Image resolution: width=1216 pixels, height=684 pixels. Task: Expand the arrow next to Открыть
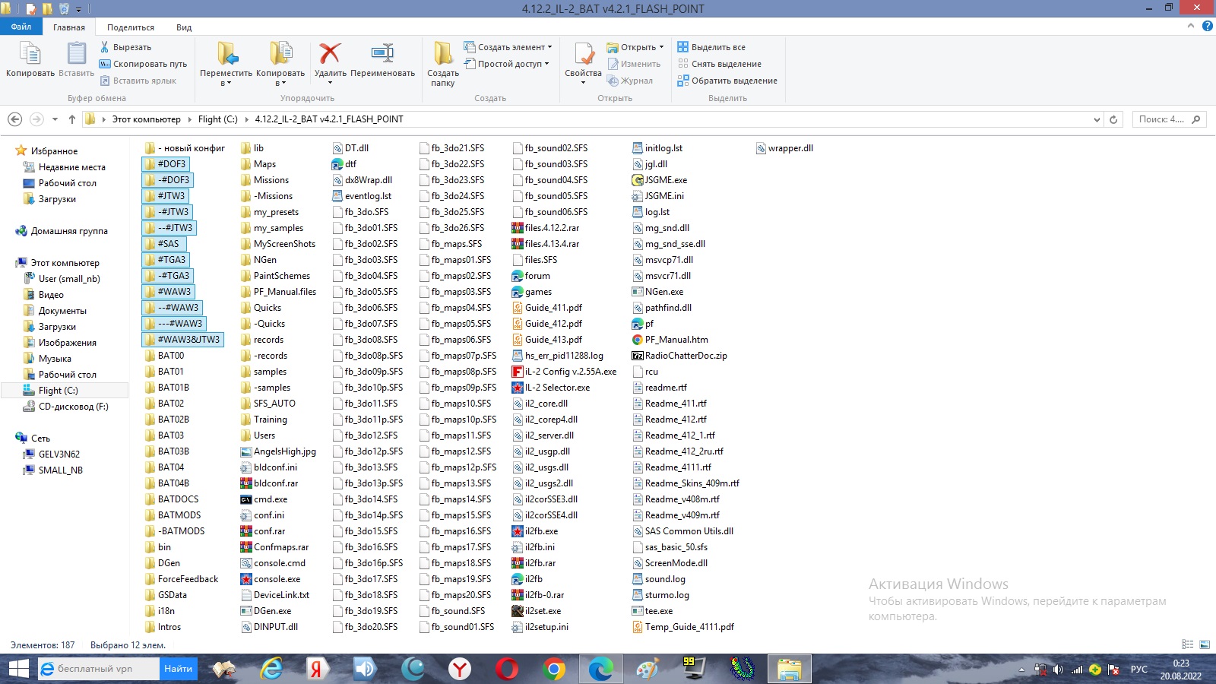click(661, 47)
